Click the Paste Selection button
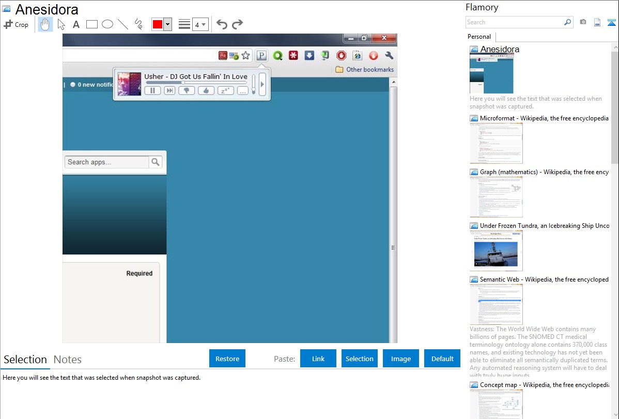619x419 pixels. click(359, 359)
